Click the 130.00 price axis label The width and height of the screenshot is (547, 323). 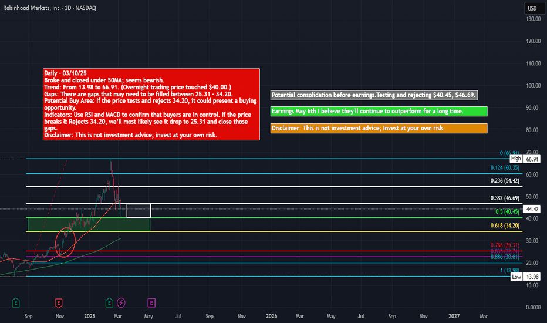pos(534,19)
